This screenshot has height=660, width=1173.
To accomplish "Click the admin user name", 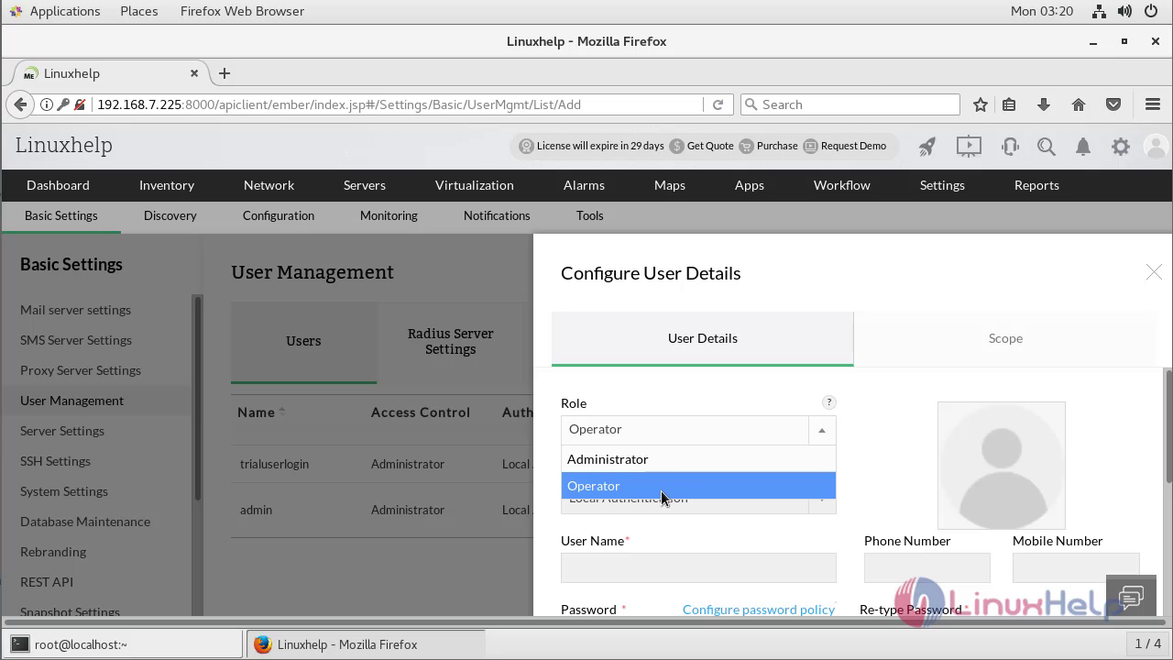I will click(x=256, y=510).
